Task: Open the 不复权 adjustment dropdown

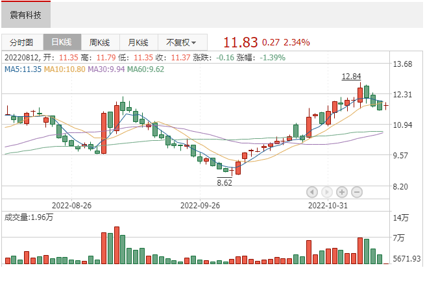Action: 181,42
